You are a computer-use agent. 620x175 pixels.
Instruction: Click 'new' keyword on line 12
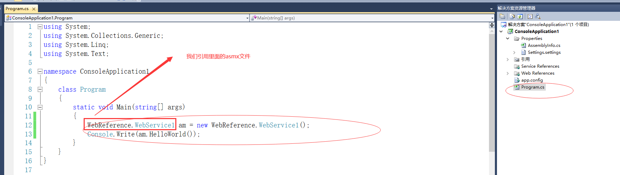202,125
